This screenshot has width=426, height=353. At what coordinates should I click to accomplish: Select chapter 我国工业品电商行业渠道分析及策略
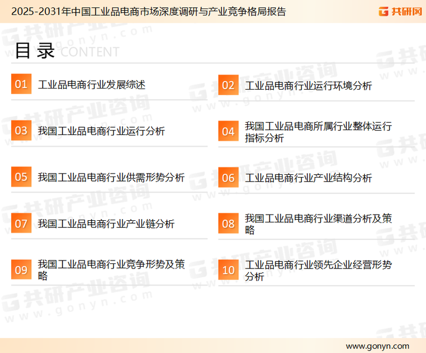point(319,224)
